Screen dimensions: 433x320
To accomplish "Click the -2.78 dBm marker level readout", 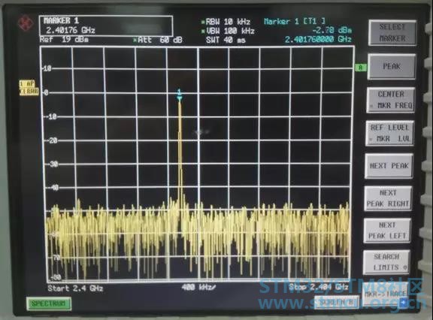I will pos(332,30).
